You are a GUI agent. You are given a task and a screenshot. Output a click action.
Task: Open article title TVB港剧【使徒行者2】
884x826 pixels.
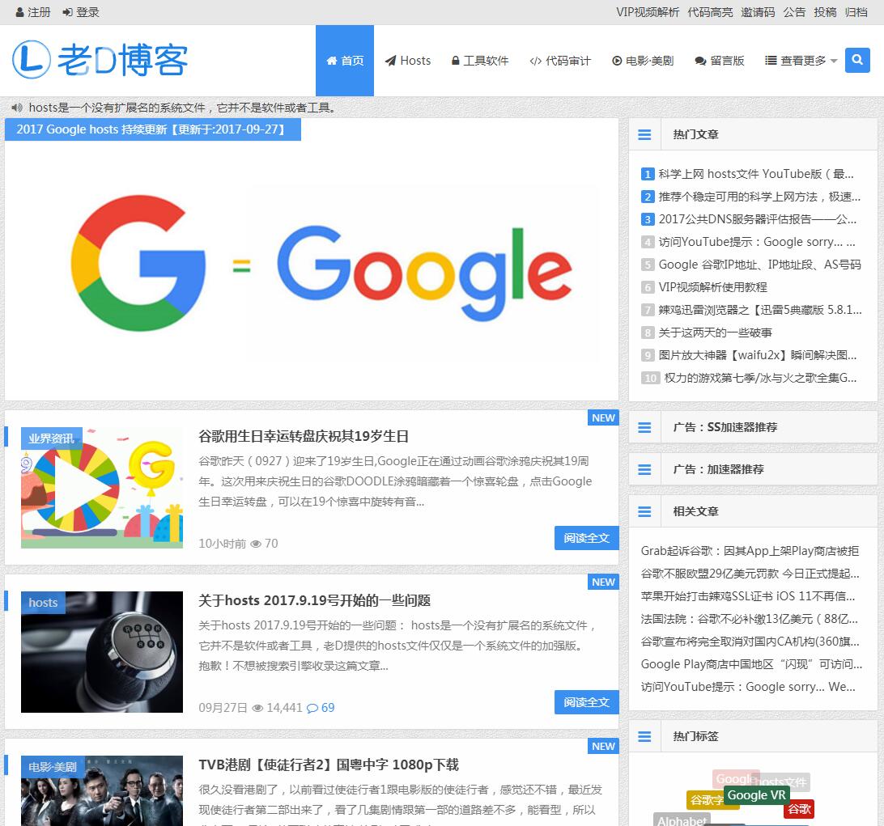(329, 765)
